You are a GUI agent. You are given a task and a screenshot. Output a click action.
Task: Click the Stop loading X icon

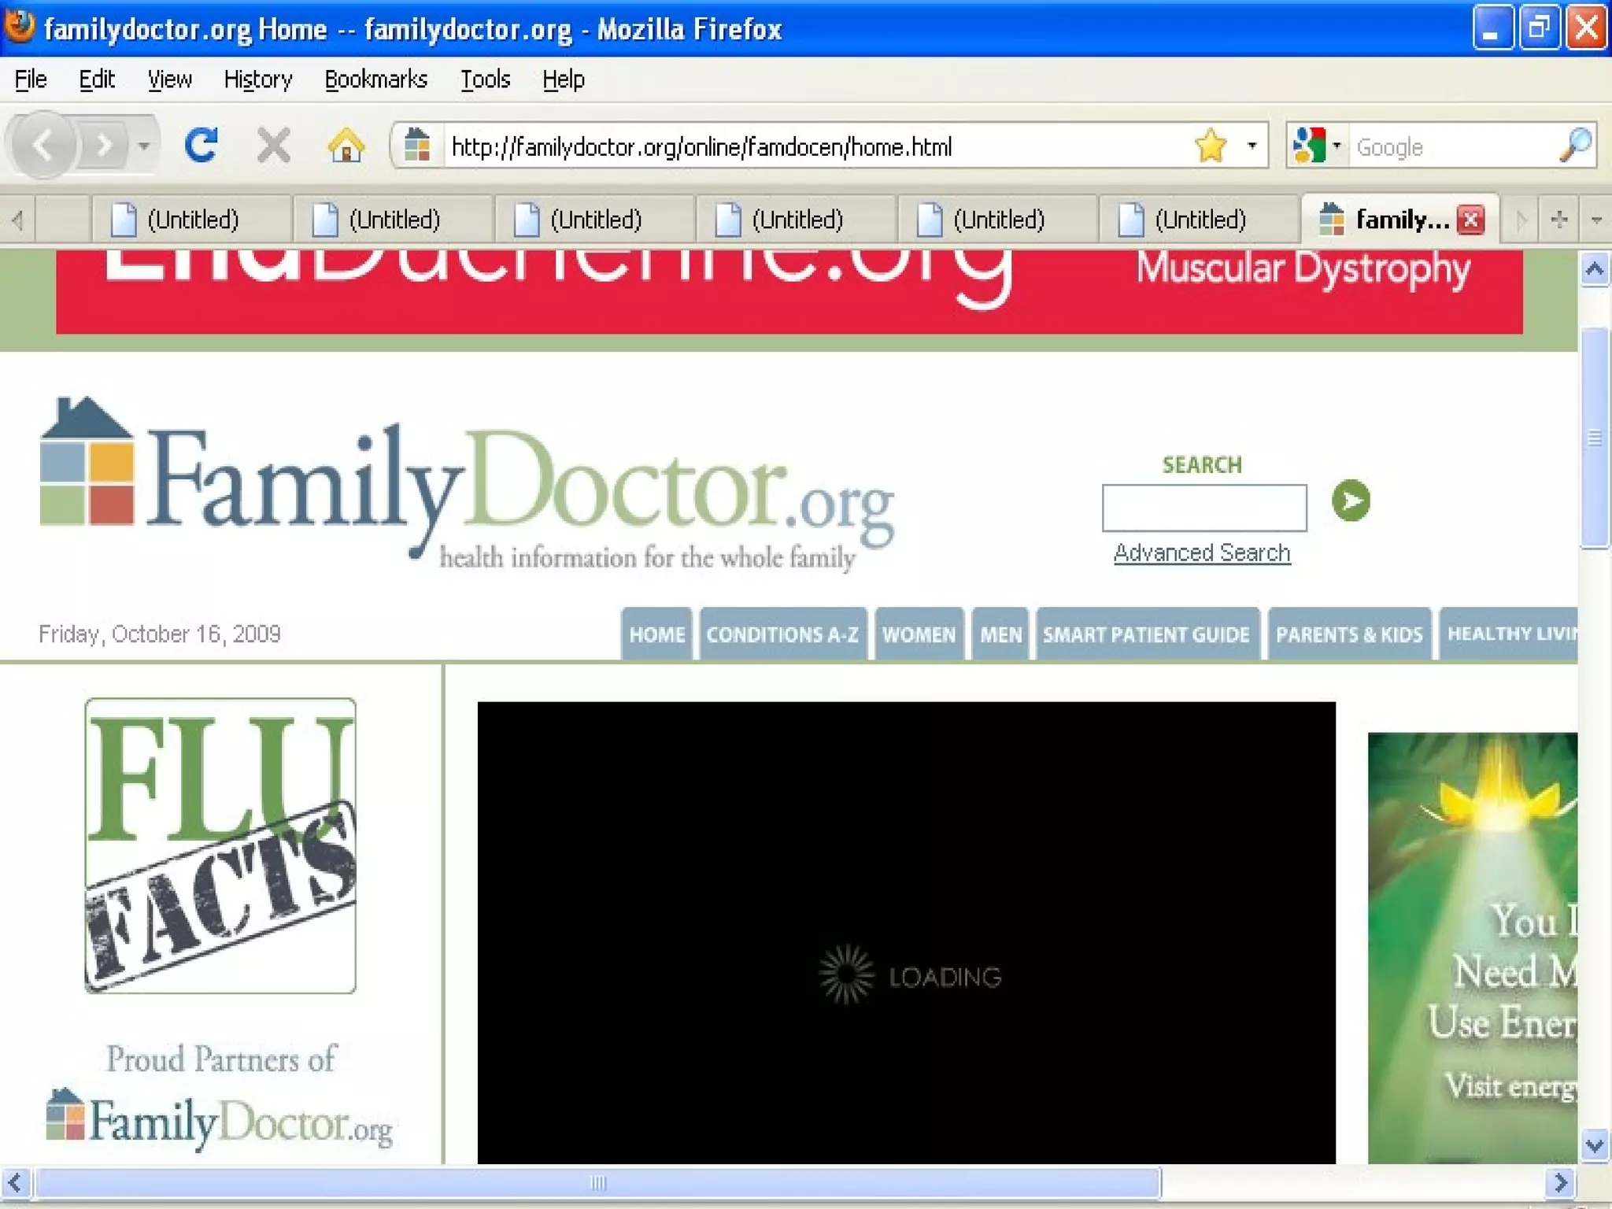(273, 146)
